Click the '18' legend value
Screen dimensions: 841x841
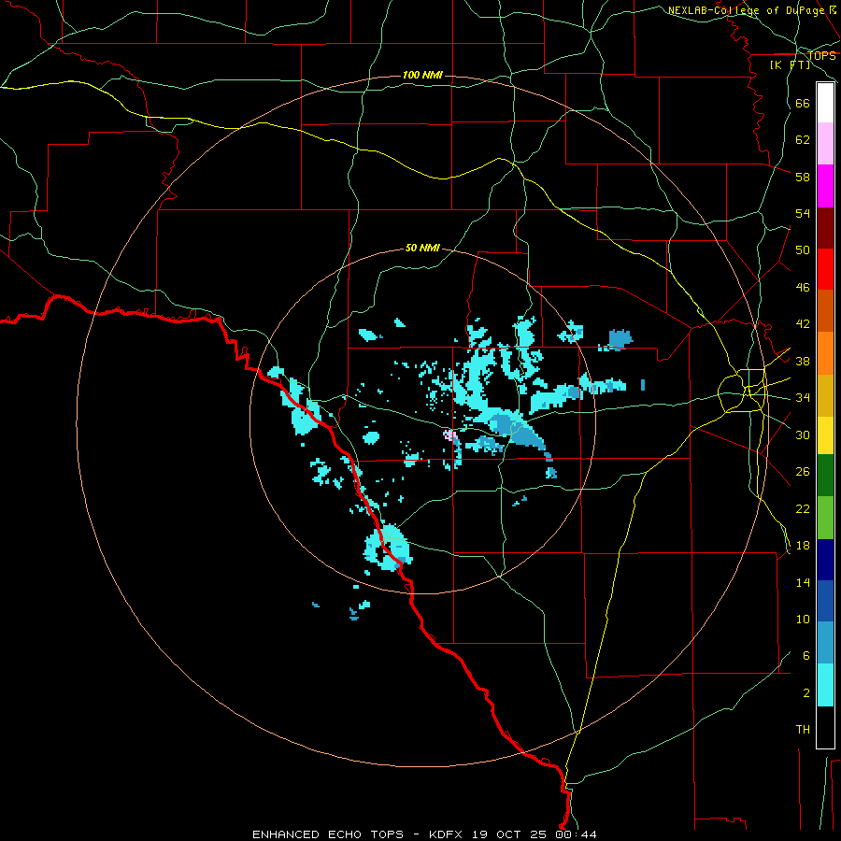[x=803, y=546]
